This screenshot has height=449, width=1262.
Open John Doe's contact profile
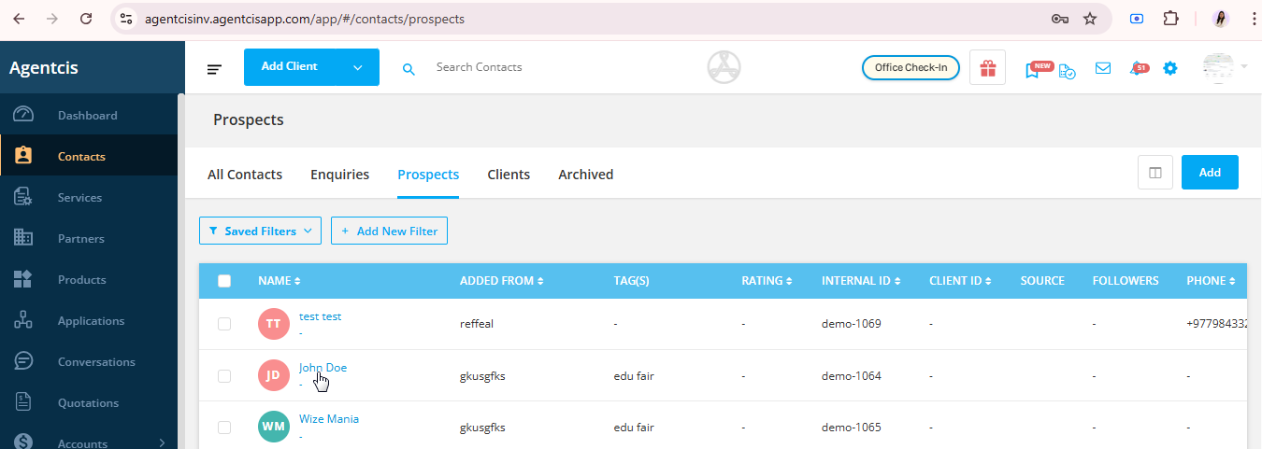[323, 368]
